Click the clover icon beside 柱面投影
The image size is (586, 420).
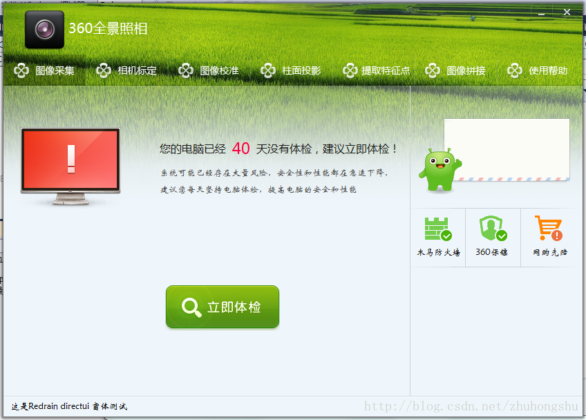coord(268,70)
